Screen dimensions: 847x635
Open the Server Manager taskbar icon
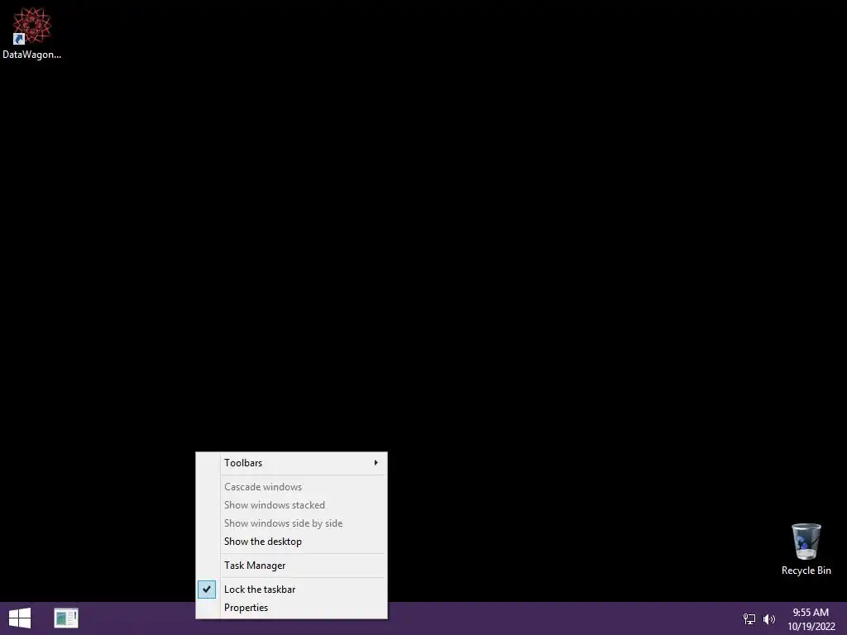click(66, 618)
